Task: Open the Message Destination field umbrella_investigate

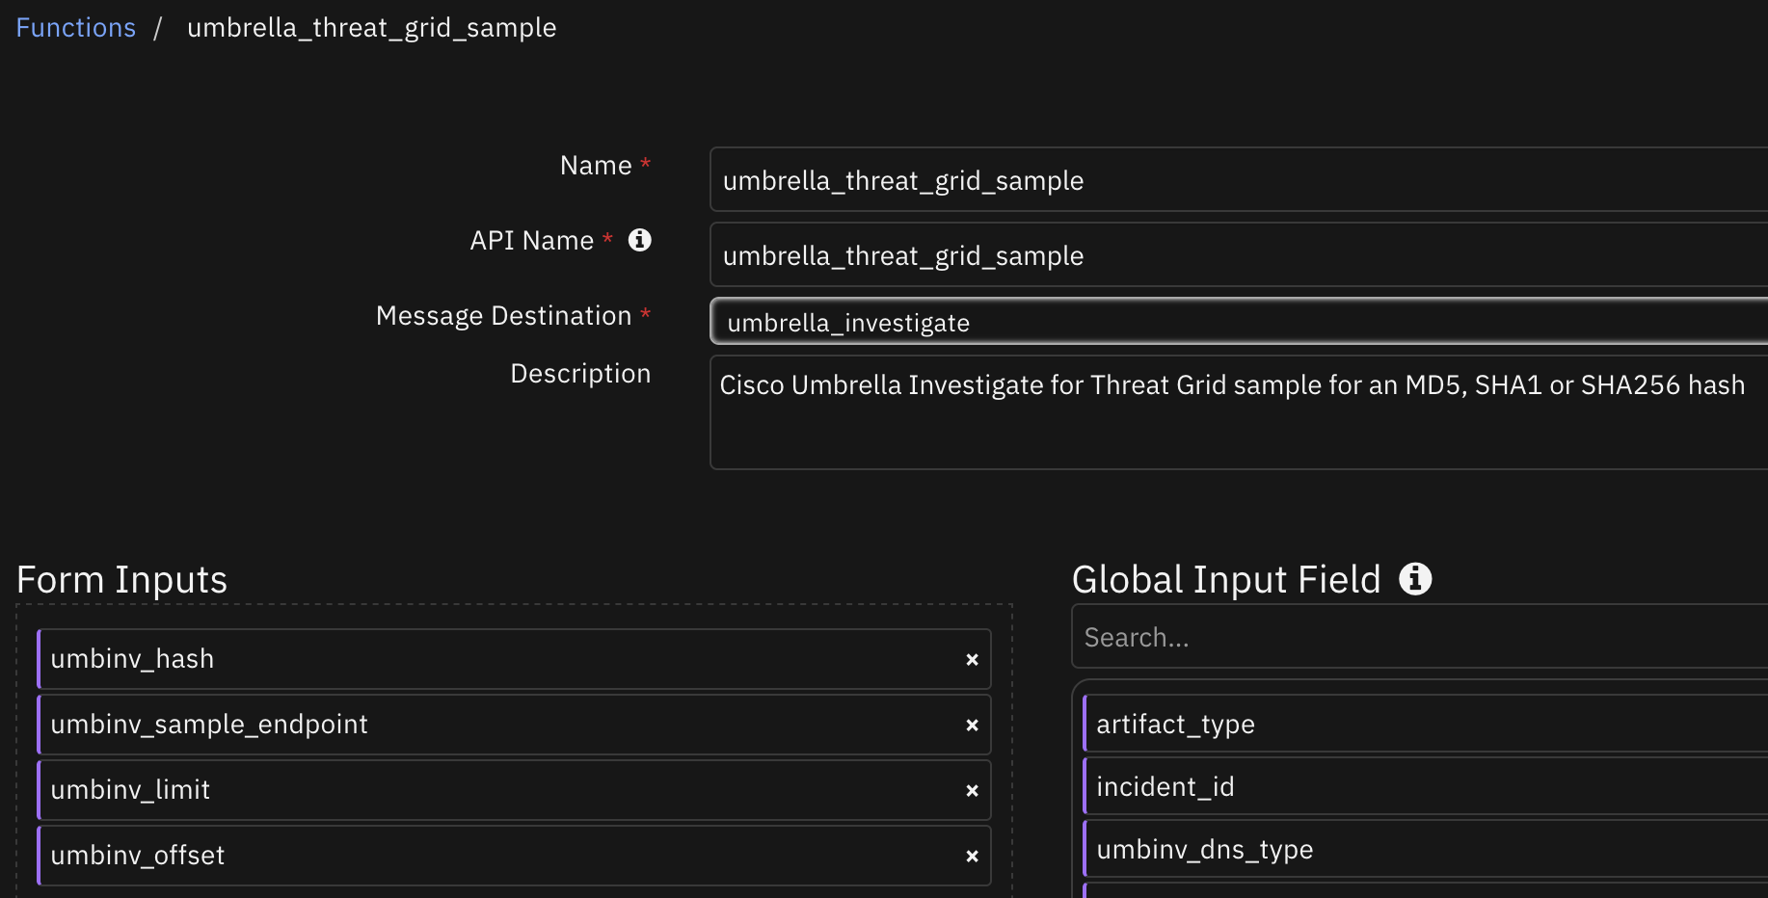Action: [x=1239, y=322]
